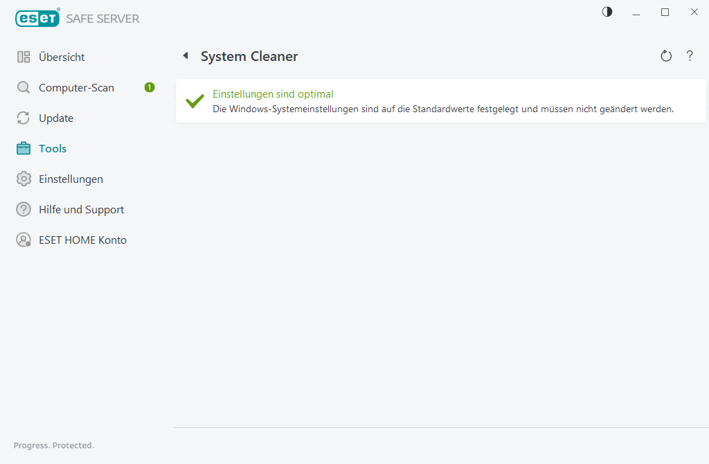Go to Hilfe und Support text
Screen dimensions: 709x464
pos(81,210)
